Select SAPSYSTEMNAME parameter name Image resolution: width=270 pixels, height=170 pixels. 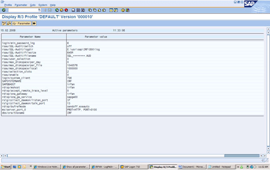click(x=12, y=81)
